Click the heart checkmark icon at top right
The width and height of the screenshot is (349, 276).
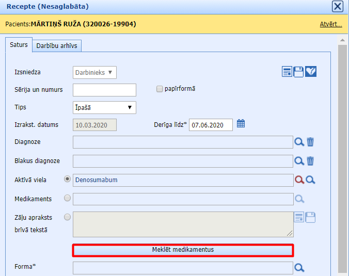(x=311, y=72)
